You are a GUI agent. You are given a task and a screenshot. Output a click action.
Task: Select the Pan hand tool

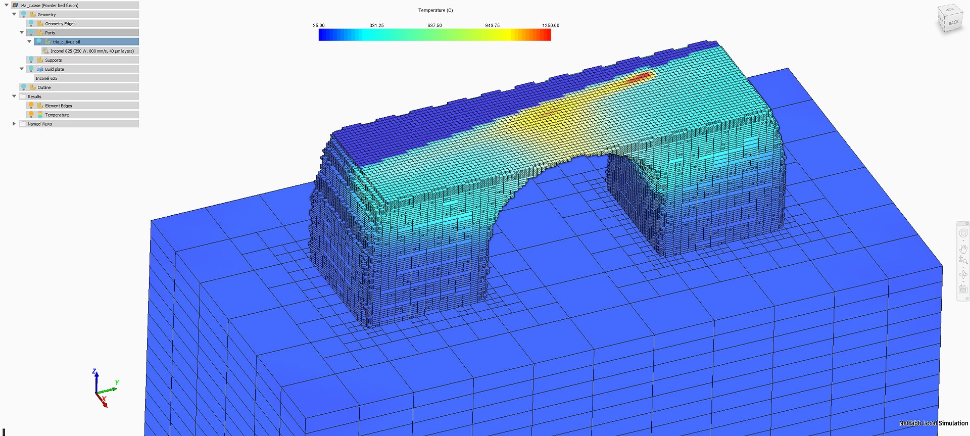(963, 248)
